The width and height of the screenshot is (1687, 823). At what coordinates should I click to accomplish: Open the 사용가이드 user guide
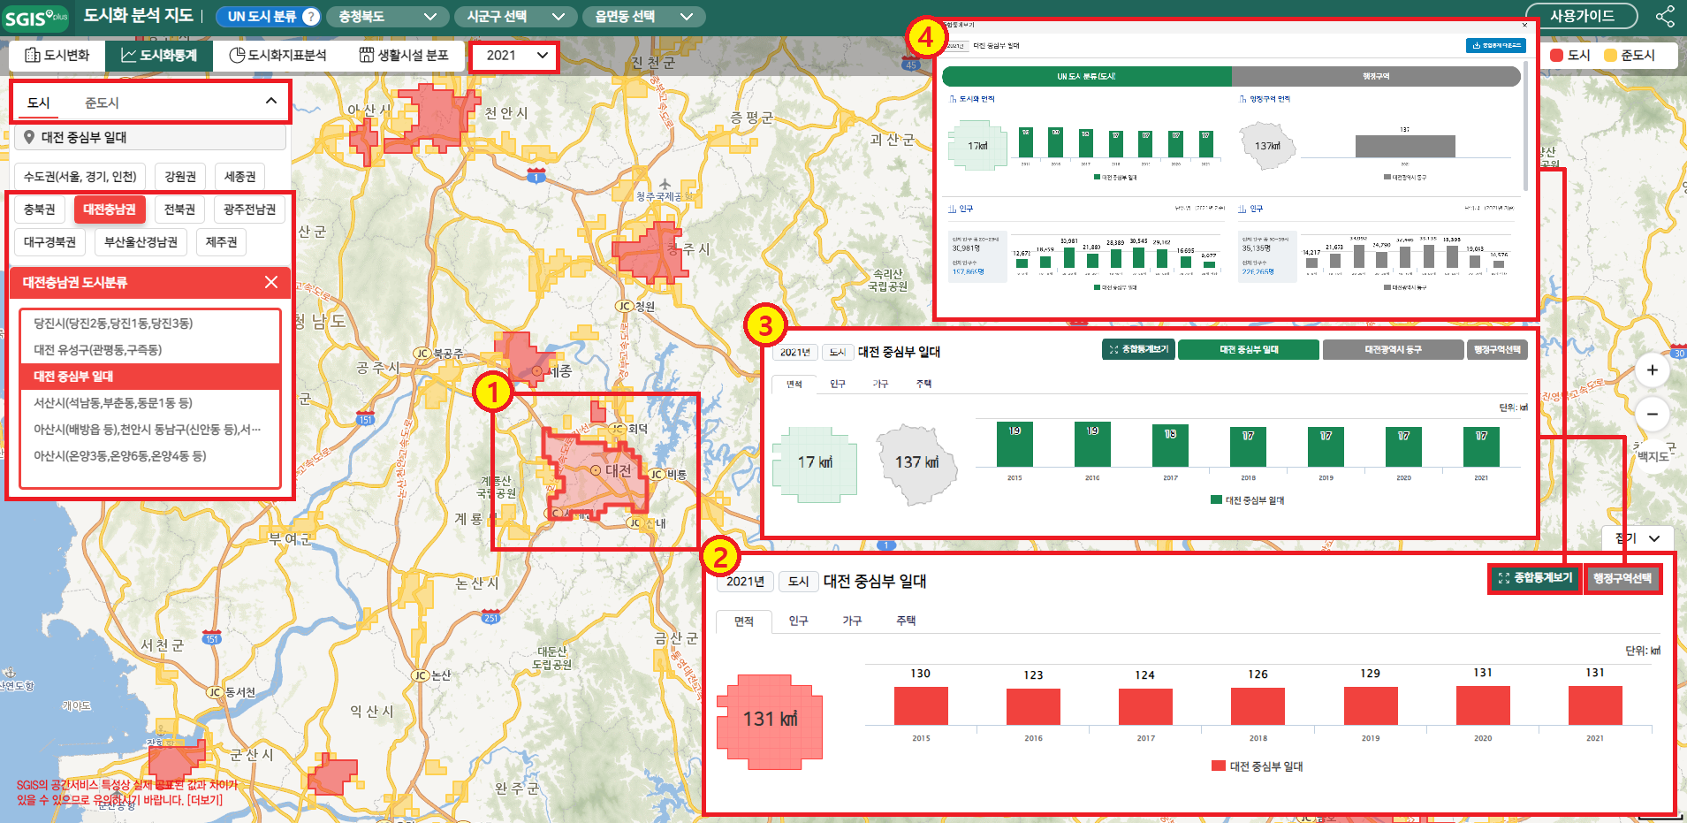click(1581, 16)
